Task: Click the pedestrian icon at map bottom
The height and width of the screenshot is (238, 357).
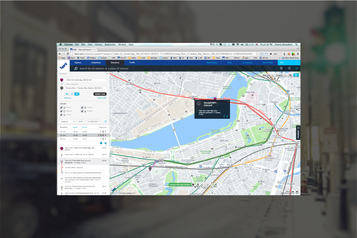Action: (198, 185)
